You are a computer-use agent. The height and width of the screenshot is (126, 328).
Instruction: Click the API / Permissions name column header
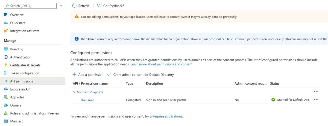pyautogui.click(x=90, y=83)
